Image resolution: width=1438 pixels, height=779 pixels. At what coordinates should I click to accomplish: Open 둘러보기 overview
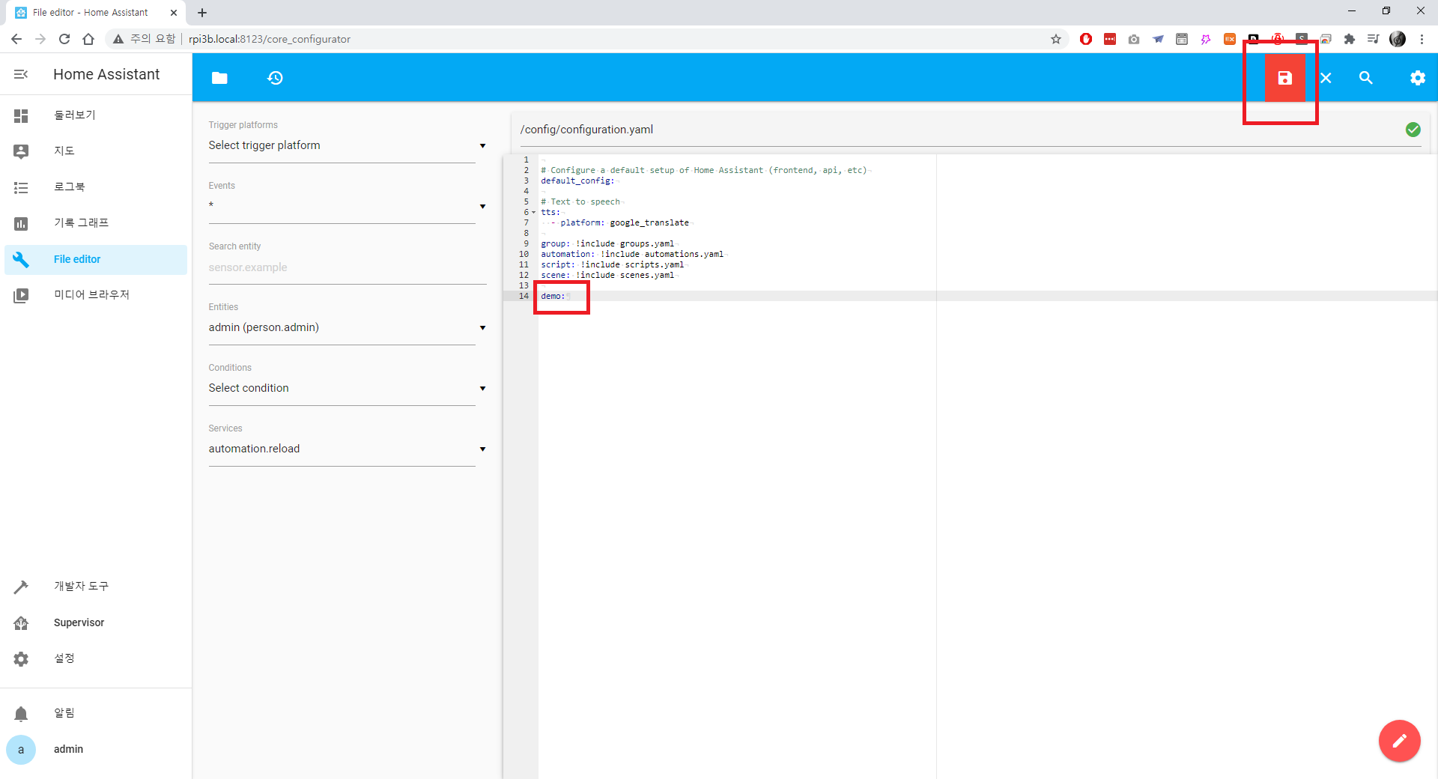point(96,115)
